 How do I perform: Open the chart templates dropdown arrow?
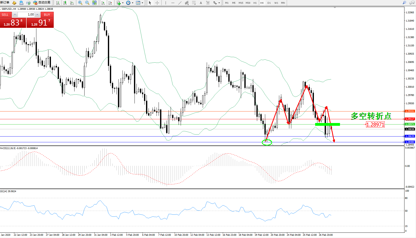pos(142,3)
